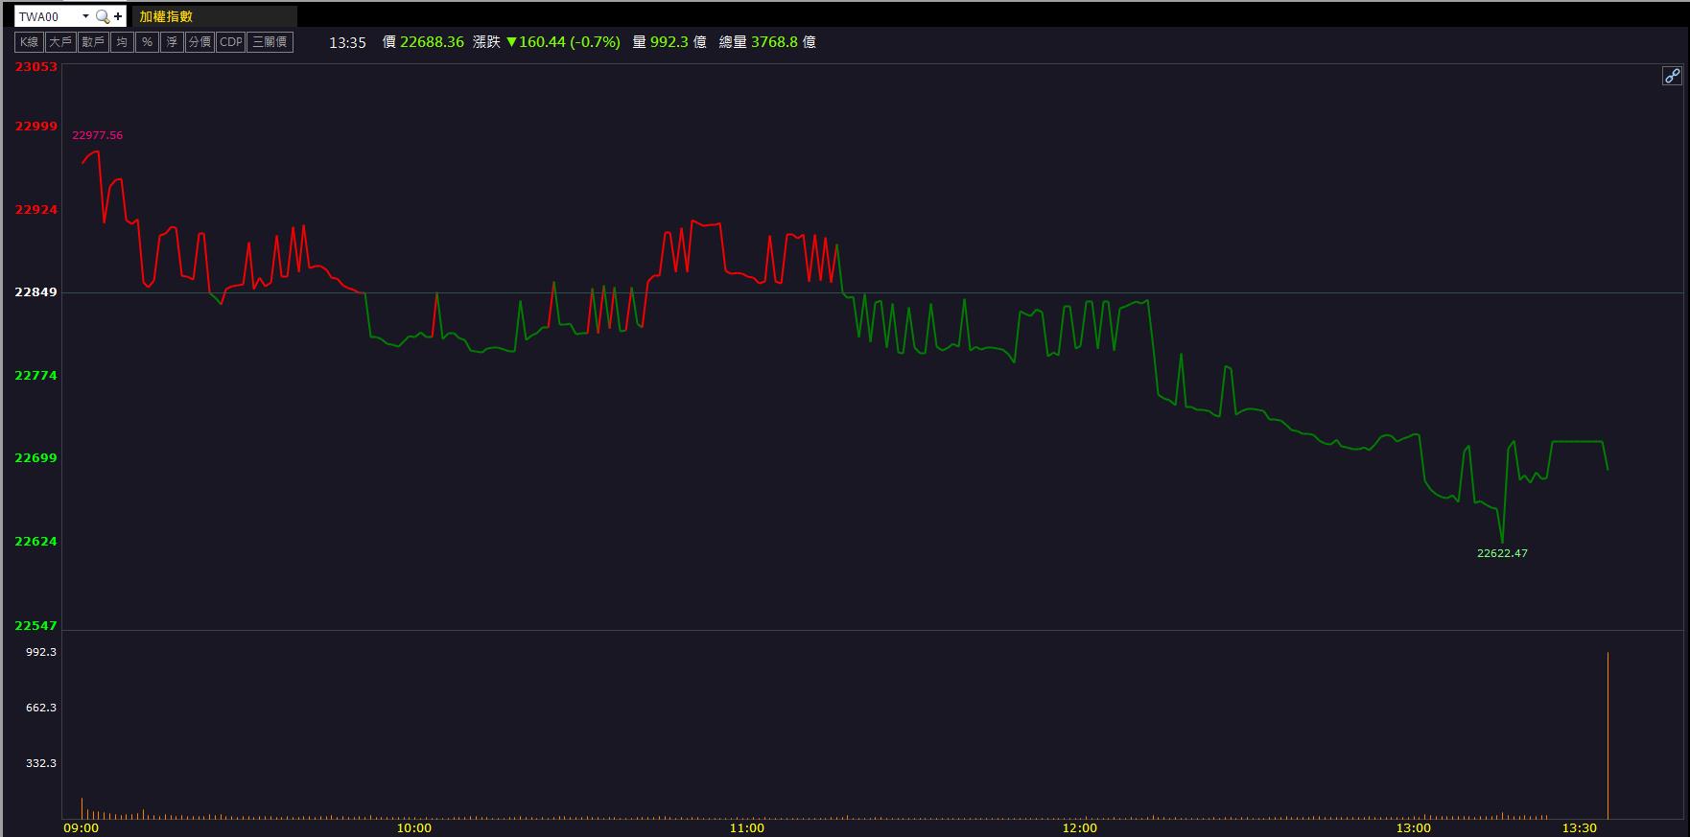Open the TWA00 symbol dropdown arrow
This screenshot has height=837, width=1690.
[x=85, y=16]
